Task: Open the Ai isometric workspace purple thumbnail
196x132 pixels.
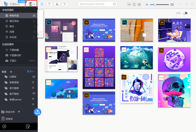Action: coord(174,59)
